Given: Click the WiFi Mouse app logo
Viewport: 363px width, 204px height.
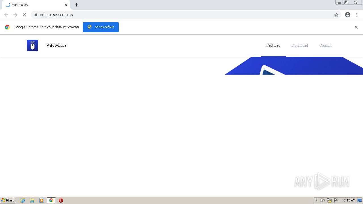Looking at the screenshot, I should click(x=33, y=45).
